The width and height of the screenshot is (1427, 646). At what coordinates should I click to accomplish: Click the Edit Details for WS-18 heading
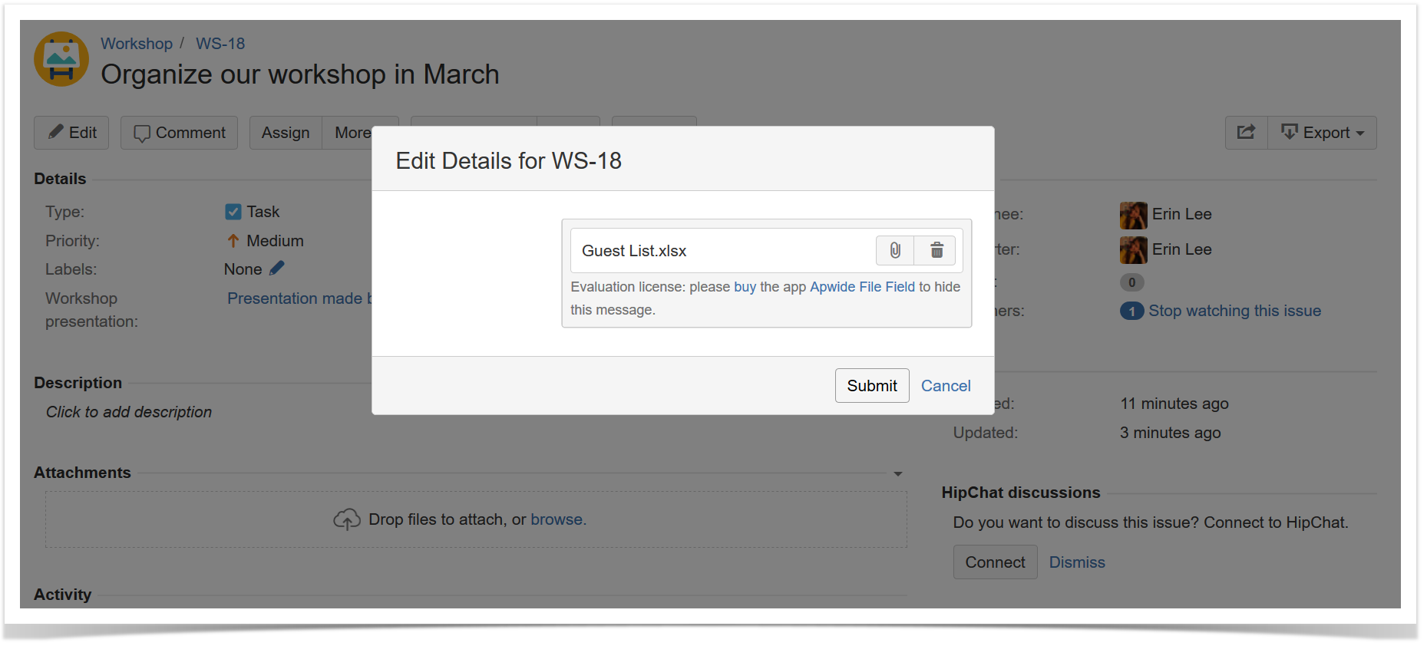pyautogui.click(x=508, y=160)
